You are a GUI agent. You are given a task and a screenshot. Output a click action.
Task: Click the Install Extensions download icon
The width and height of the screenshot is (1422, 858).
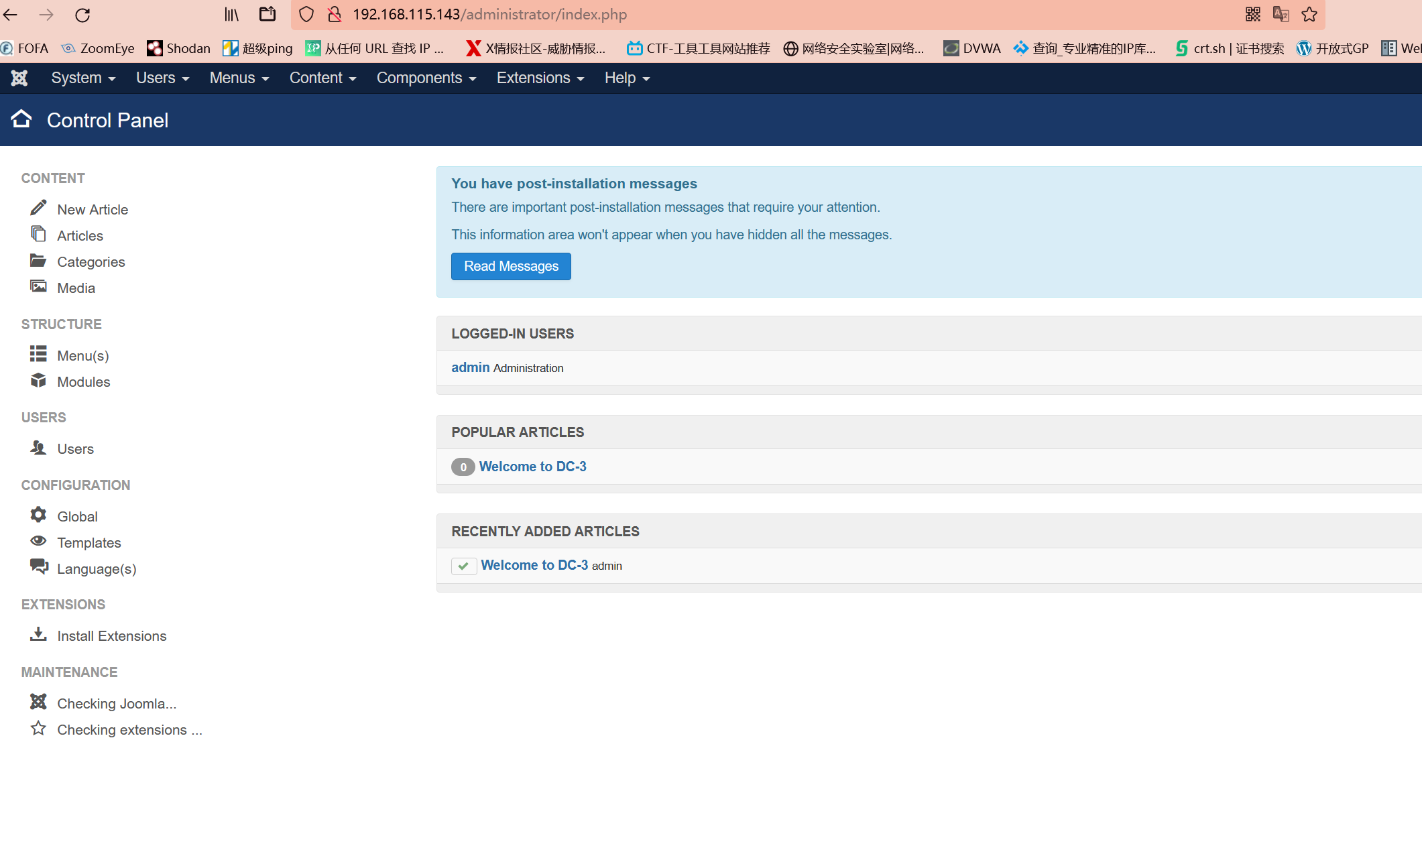coord(38,634)
